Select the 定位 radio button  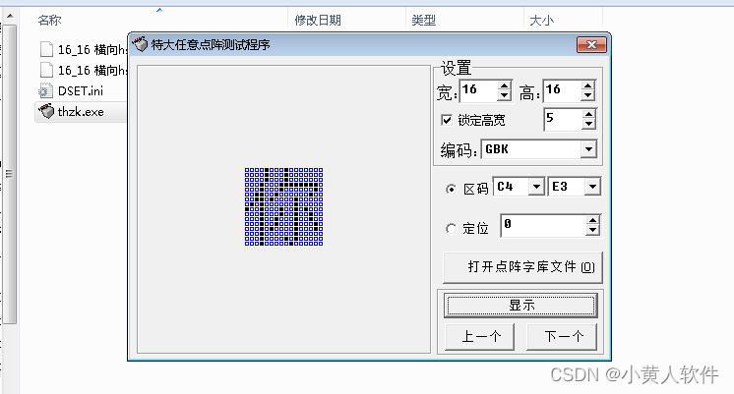point(451,229)
